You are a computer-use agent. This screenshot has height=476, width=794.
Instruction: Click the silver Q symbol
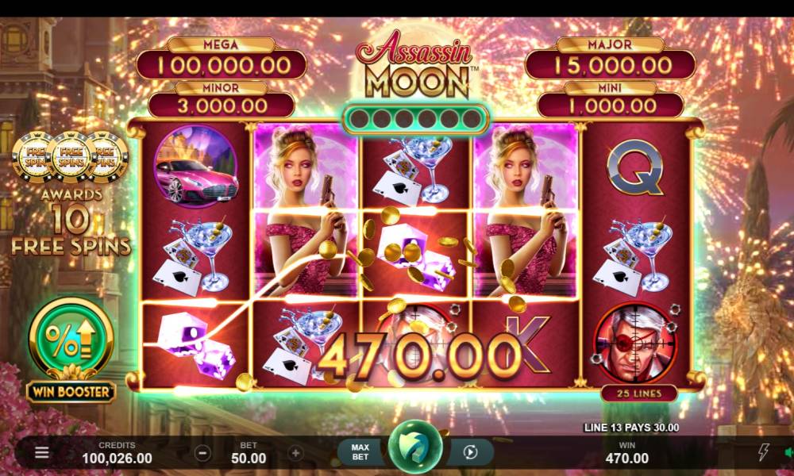[635, 167]
